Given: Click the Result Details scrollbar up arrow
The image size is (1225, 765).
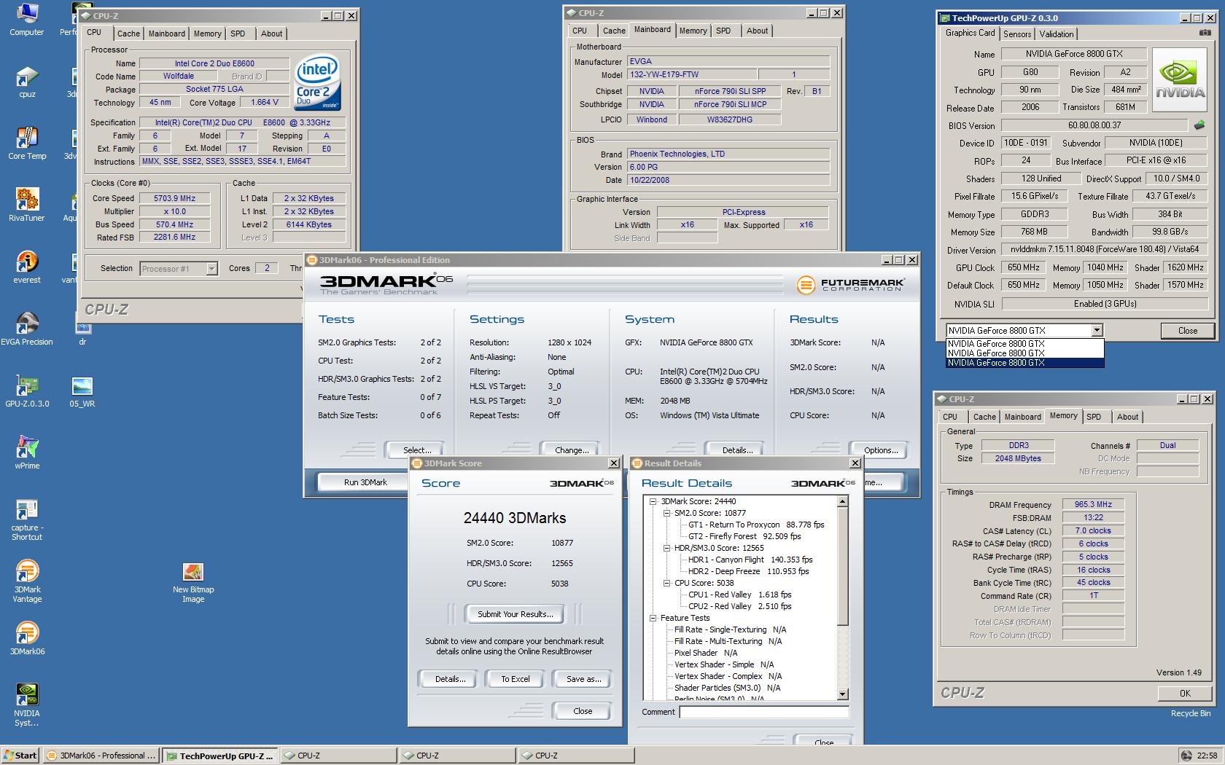Looking at the screenshot, I should click(x=843, y=501).
